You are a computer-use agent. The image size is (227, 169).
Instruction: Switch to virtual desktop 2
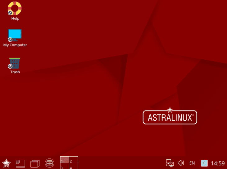pos(73,160)
